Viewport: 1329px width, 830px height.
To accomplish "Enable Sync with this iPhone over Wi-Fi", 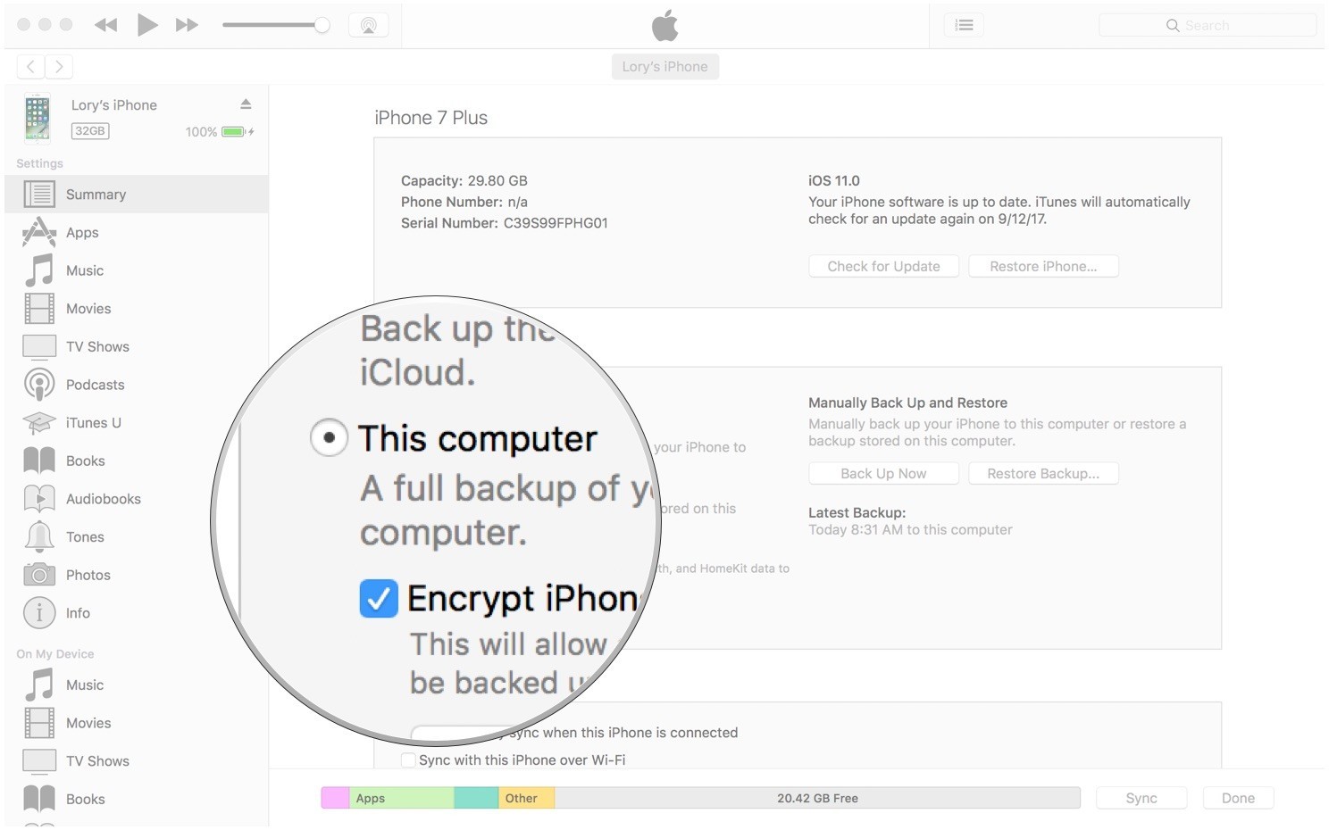I will click(408, 760).
